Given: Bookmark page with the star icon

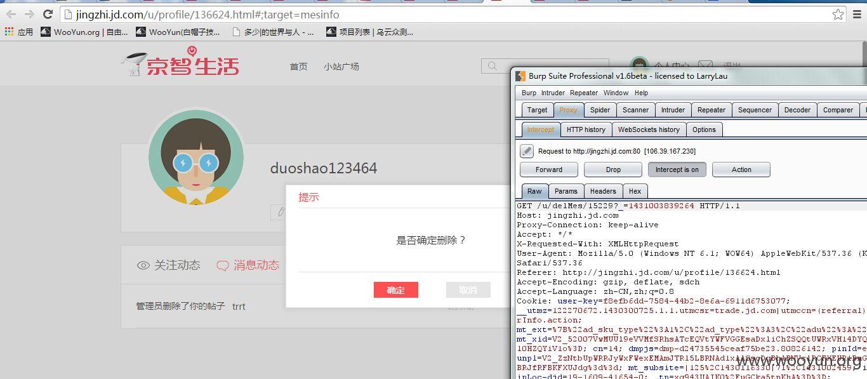Looking at the screenshot, I should pos(838,14).
